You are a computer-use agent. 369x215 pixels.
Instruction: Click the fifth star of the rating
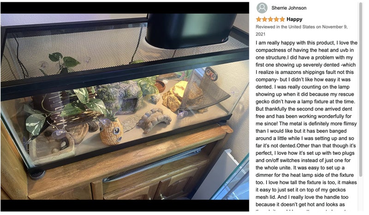pyautogui.click(x=282, y=19)
